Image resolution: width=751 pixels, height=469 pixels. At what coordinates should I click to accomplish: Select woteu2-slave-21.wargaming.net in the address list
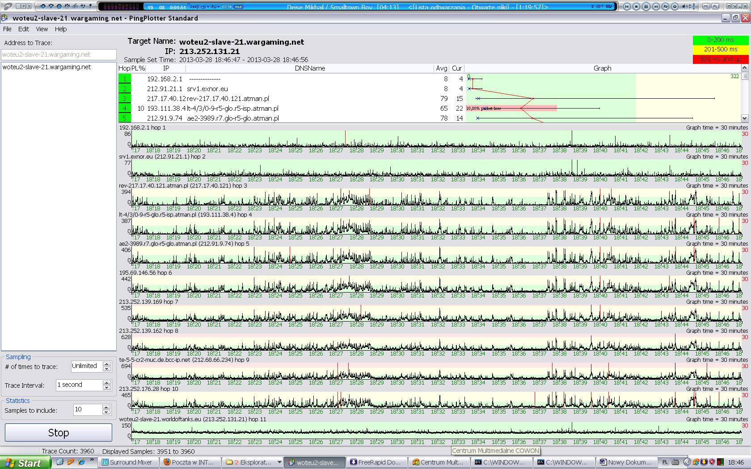46,67
